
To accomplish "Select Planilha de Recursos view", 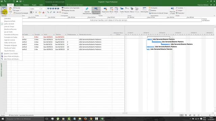I will (10, 29).
